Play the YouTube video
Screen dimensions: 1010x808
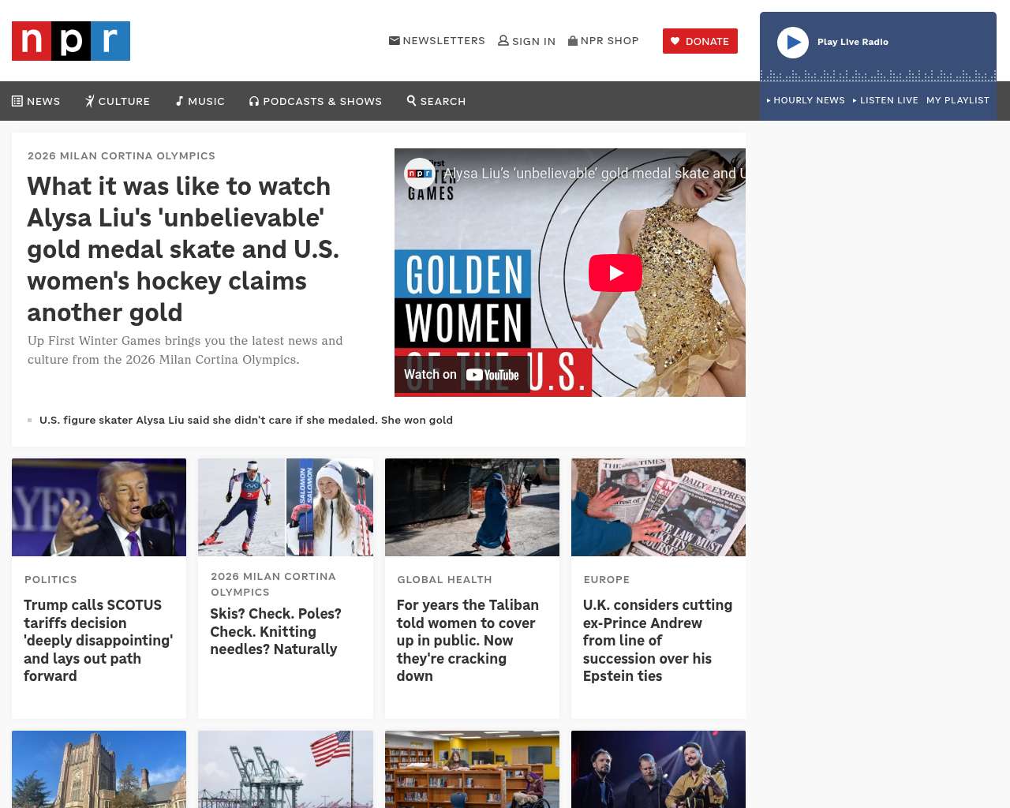[x=615, y=273]
